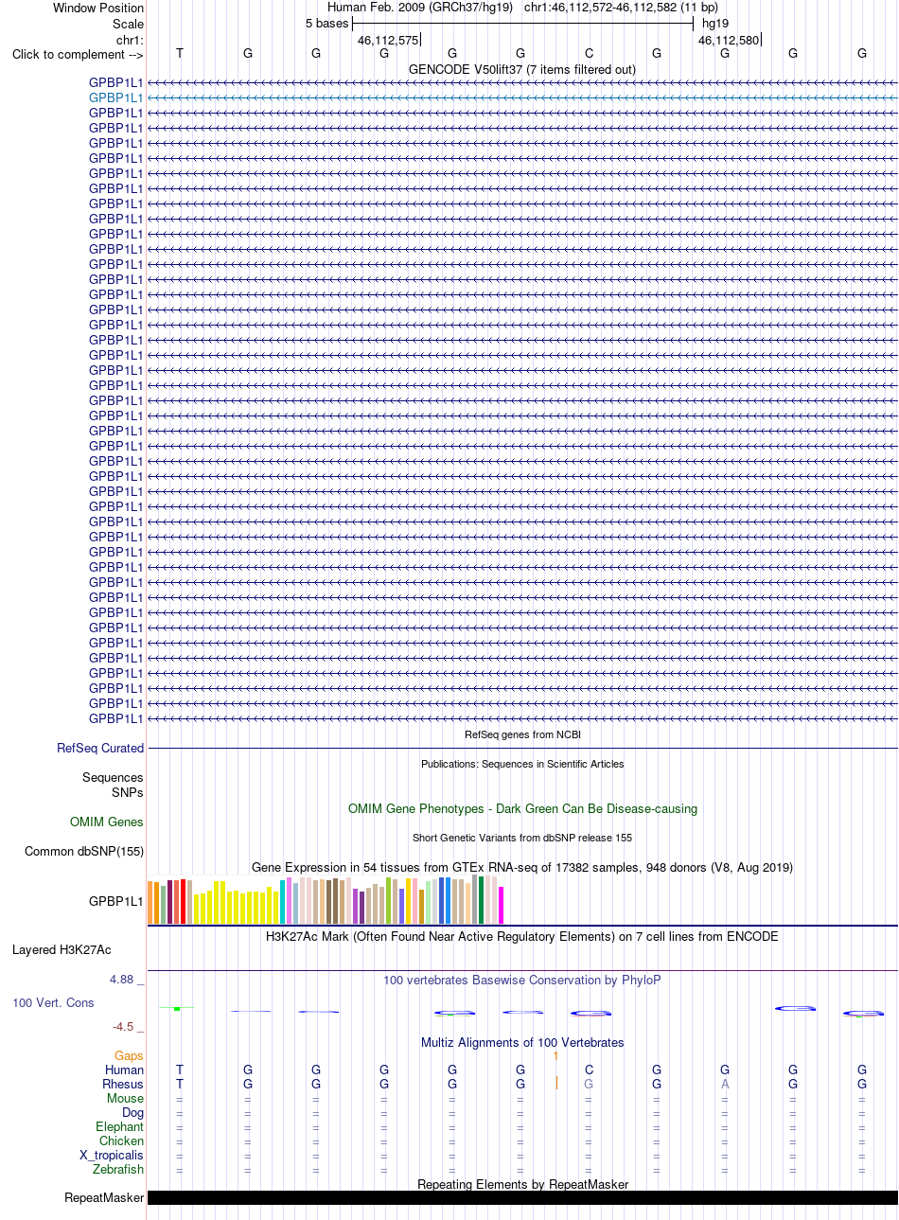Open the Common dbSNP(155) track label
The height and width of the screenshot is (1220, 899).
84,851
